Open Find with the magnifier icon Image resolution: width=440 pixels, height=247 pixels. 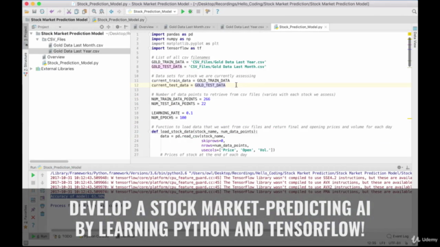click(x=94, y=12)
